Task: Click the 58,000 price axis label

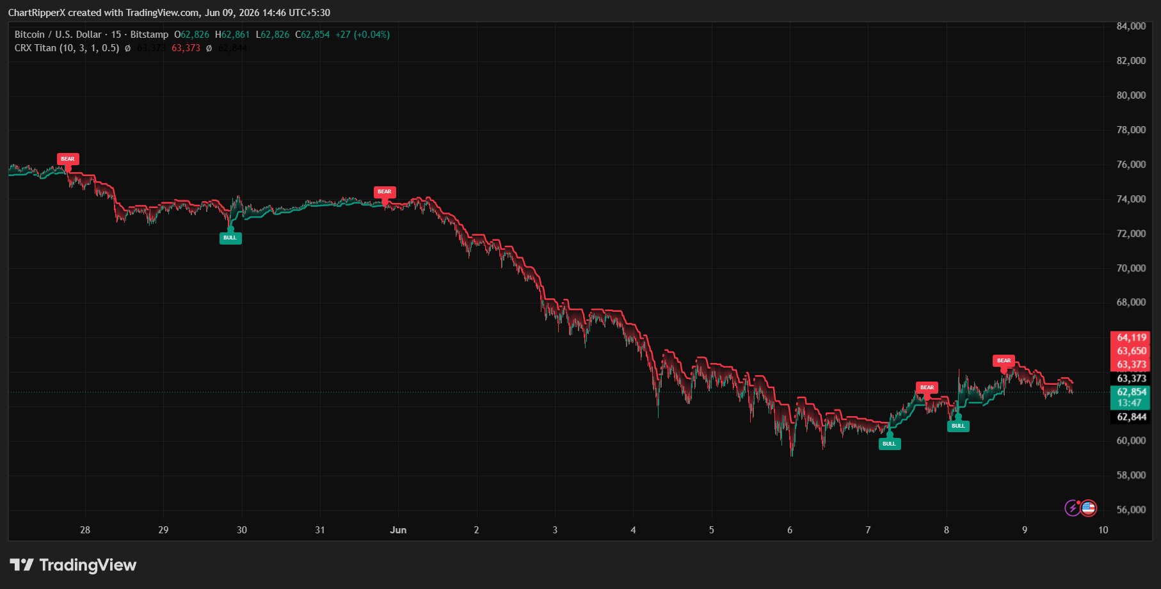Action: [1131, 475]
